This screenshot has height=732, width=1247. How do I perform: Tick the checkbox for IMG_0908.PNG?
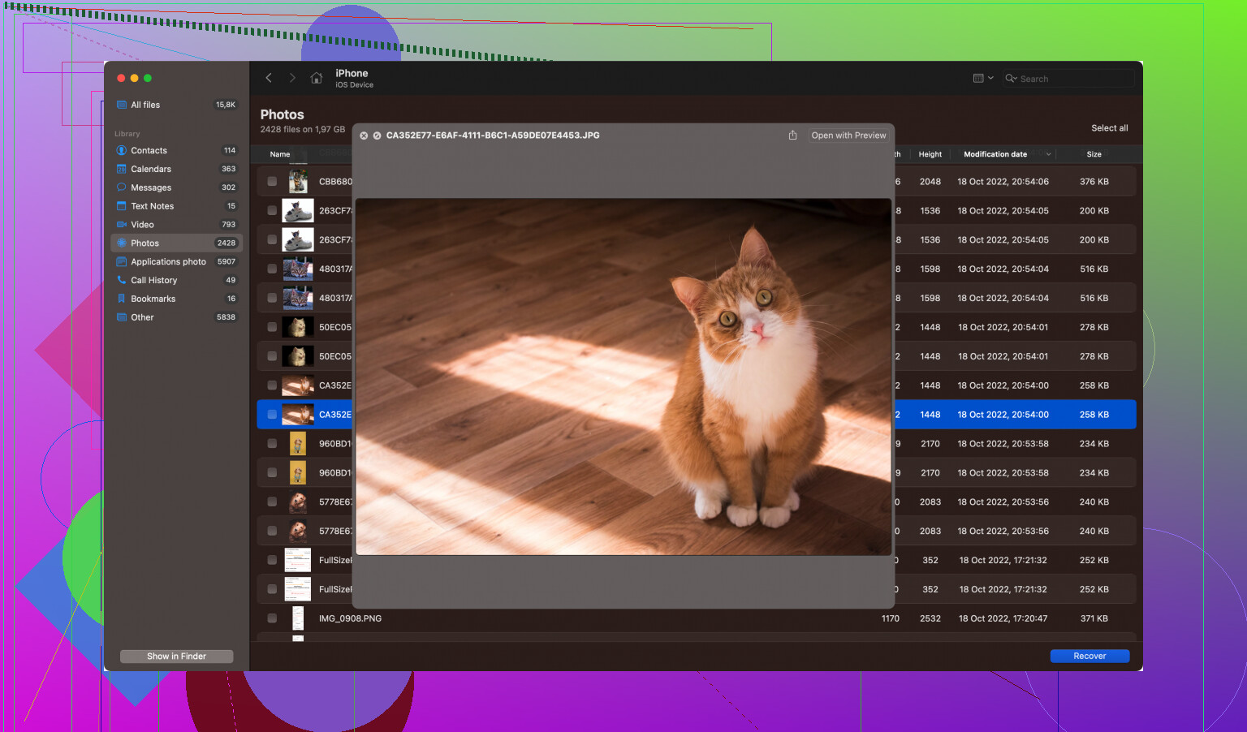pyautogui.click(x=272, y=618)
